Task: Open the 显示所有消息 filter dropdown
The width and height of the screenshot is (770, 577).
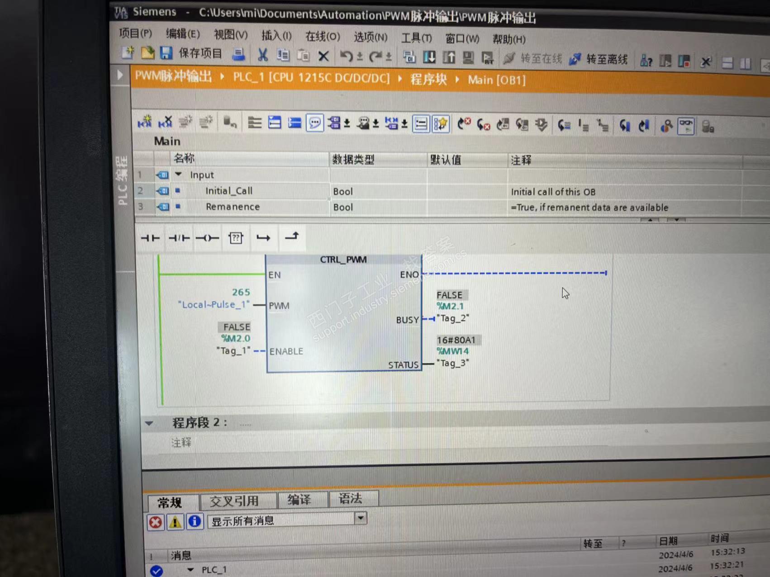Action: click(361, 518)
